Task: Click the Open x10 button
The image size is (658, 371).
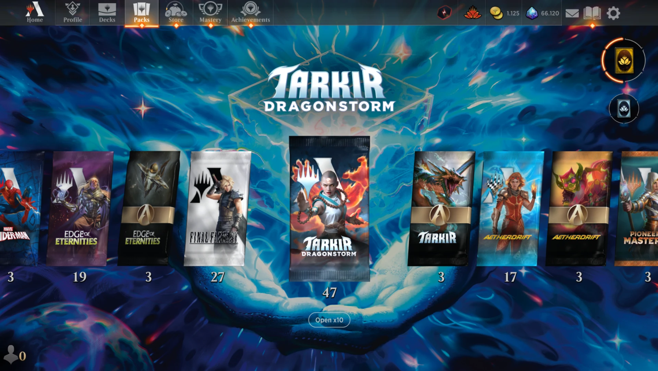Action: 329,320
